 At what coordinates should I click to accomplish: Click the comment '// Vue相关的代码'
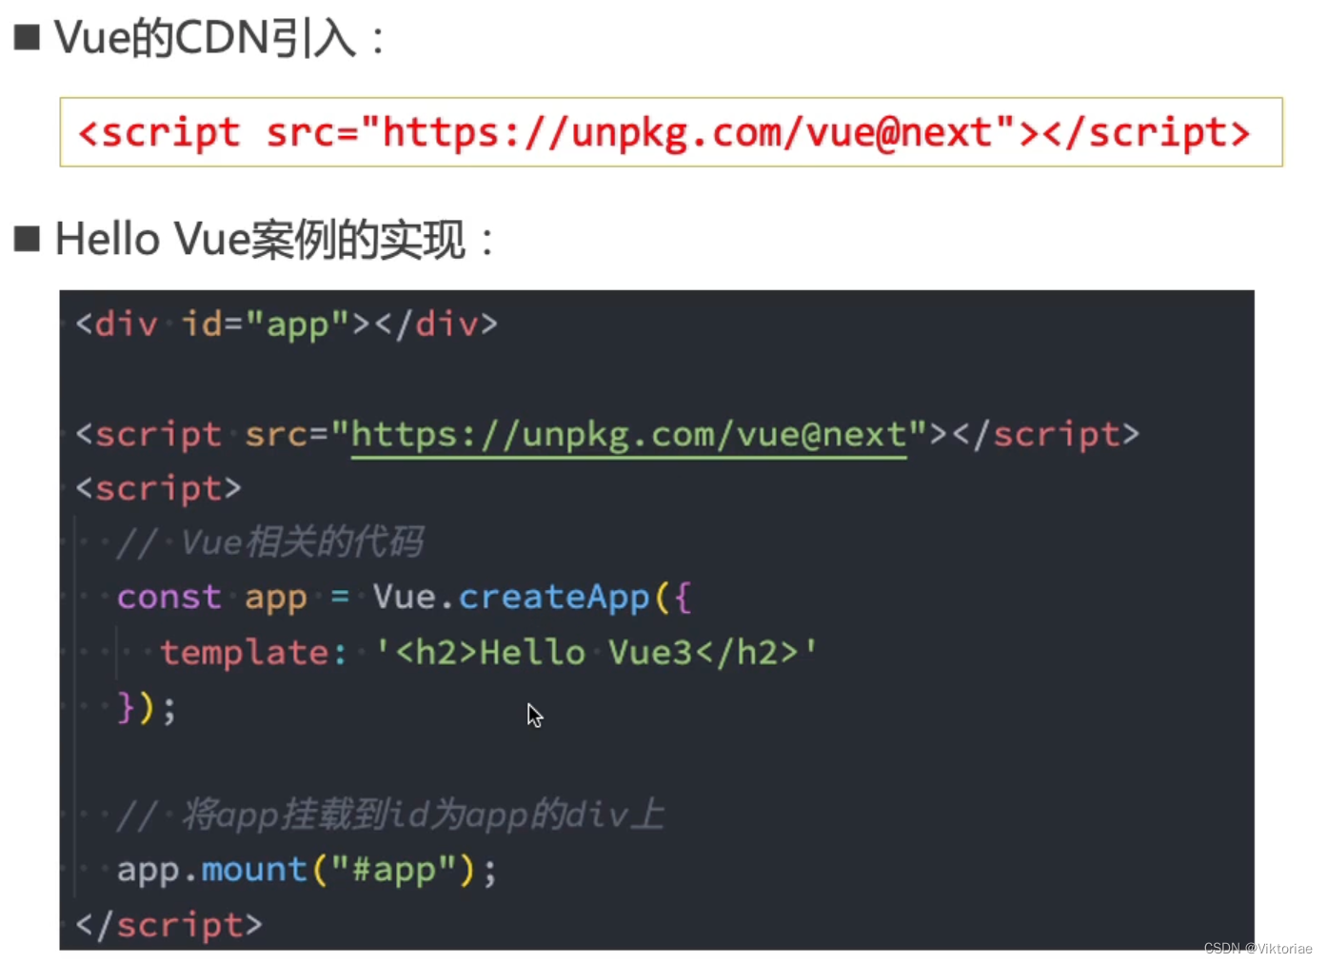[269, 542]
